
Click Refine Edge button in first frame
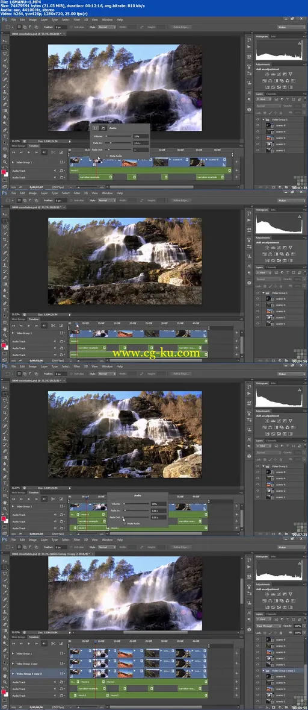click(x=180, y=27)
